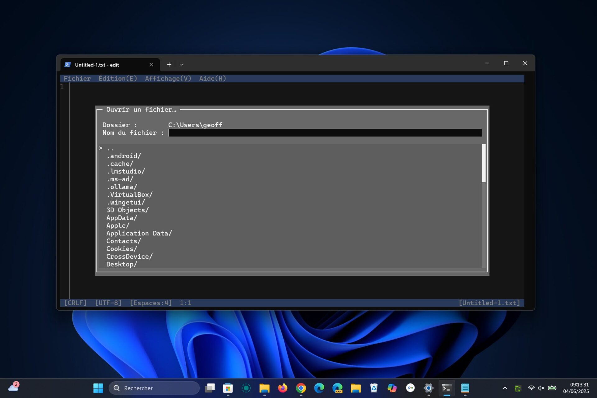This screenshot has width=597, height=398.
Task: Open the weather widget on the taskbar
Action: 14,387
